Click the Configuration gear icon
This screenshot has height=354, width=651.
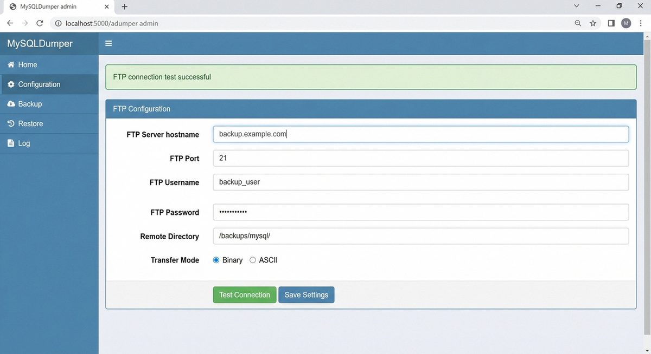pos(11,84)
